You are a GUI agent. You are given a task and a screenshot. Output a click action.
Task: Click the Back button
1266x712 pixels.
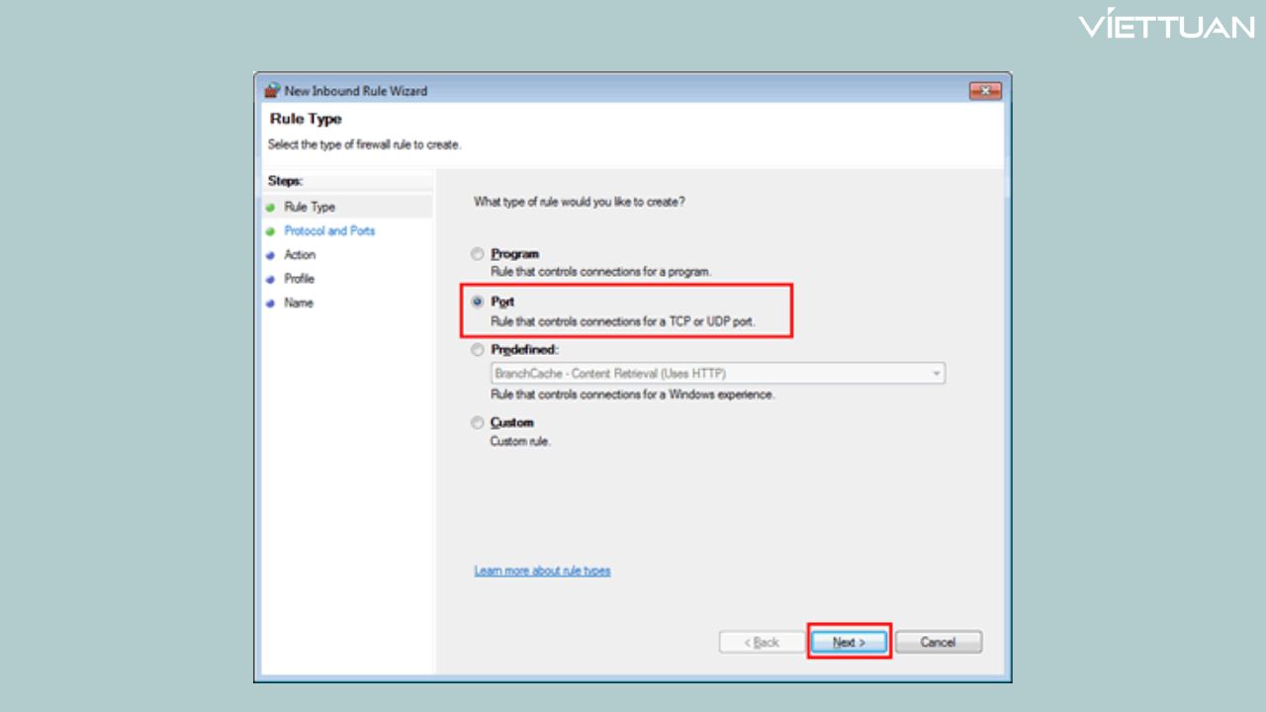pyautogui.click(x=761, y=642)
